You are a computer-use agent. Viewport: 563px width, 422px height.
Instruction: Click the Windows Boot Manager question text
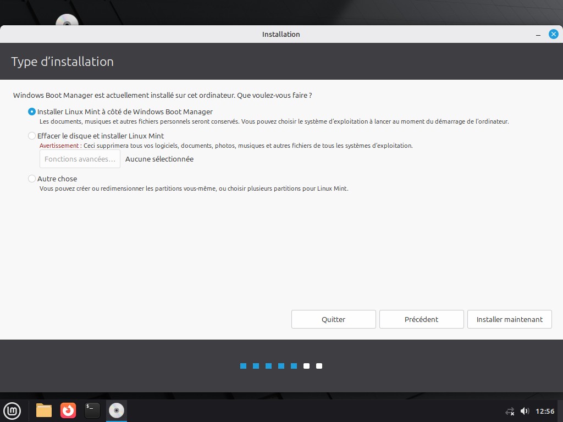point(163,96)
